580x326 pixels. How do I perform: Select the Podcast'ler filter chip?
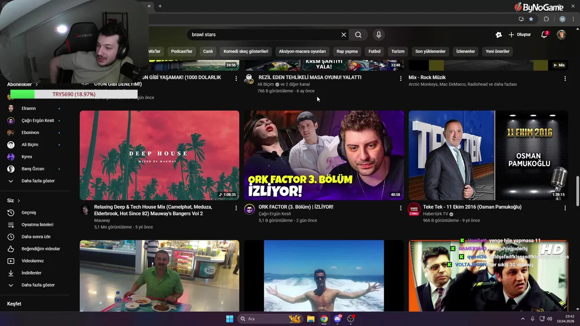click(x=182, y=51)
